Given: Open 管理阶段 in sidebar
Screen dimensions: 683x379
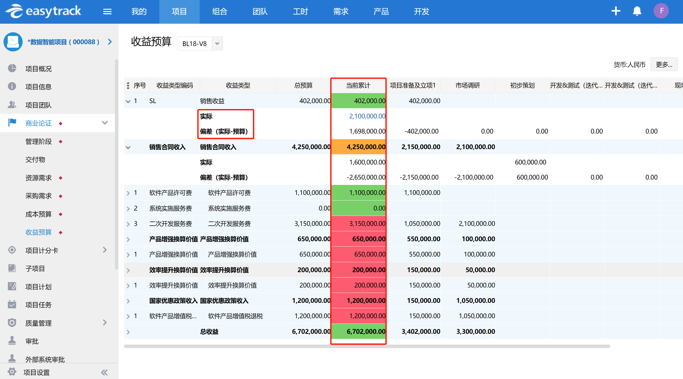Looking at the screenshot, I should [x=38, y=141].
